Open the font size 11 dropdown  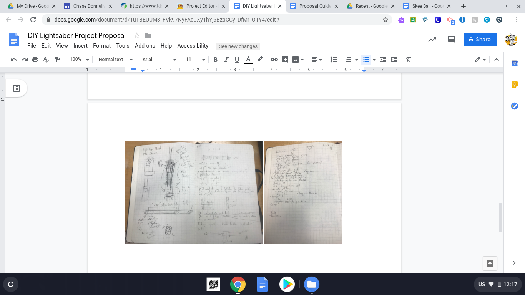point(195,60)
